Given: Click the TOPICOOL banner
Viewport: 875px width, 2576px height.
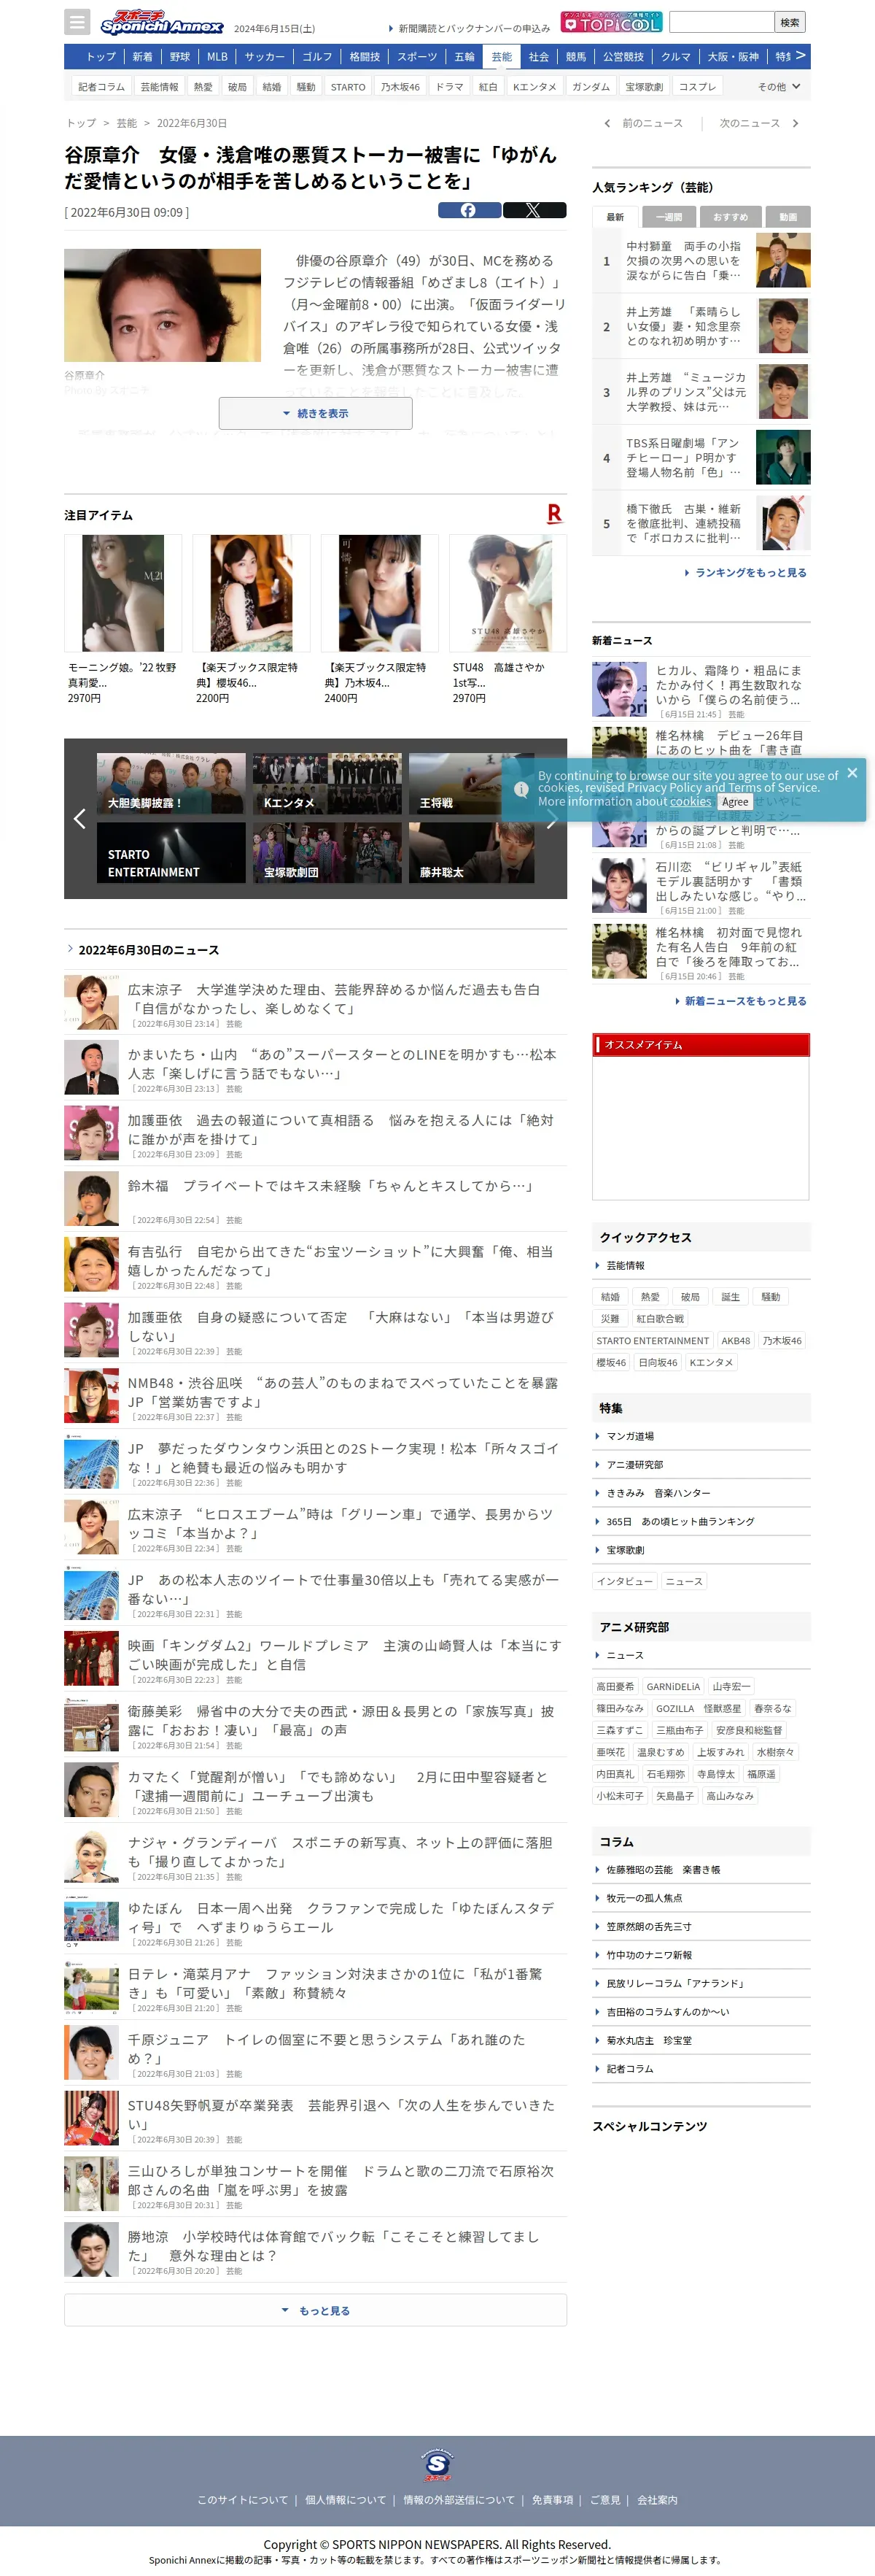Looking at the screenshot, I should coord(611,22).
